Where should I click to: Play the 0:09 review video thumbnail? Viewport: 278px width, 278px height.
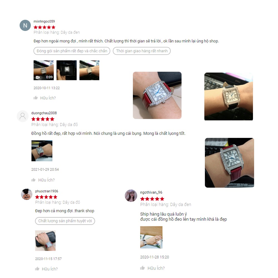[44, 70]
